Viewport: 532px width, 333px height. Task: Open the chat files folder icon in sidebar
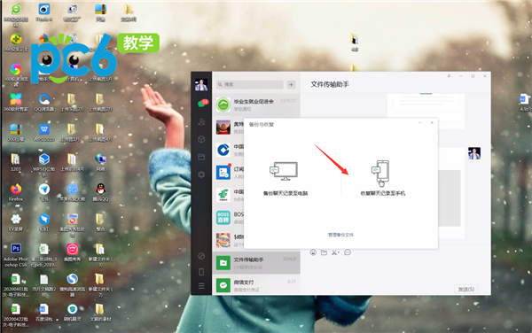(x=201, y=157)
